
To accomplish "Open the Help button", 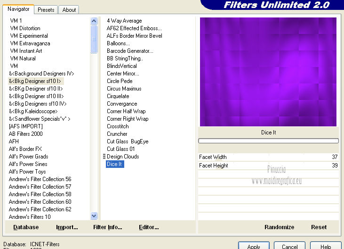I will [x=326, y=246].
